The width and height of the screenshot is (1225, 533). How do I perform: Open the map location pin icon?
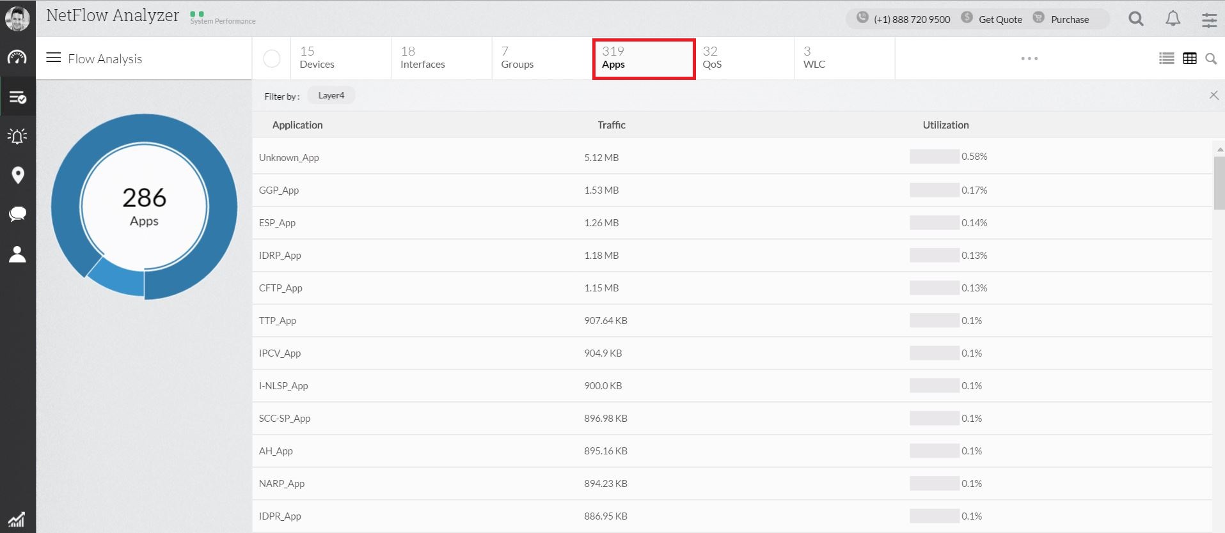point(18,175)
